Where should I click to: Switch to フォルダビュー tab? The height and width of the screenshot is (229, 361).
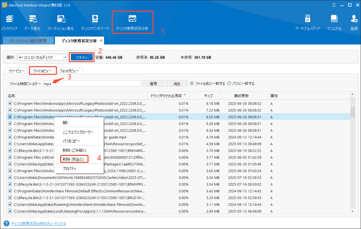tap(69, 71)
